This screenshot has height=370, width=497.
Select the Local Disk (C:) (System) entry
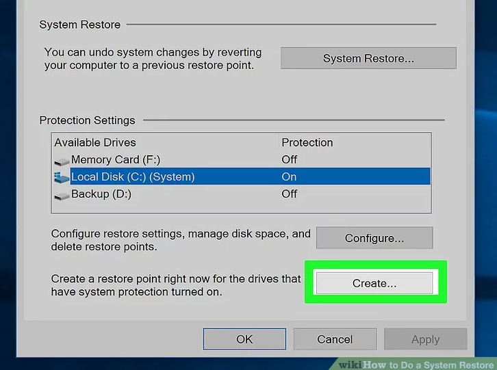(133, 176)
